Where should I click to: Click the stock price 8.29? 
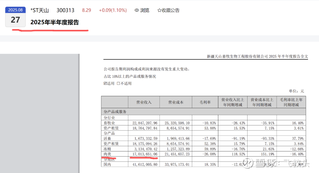click(x=87, y=10)
